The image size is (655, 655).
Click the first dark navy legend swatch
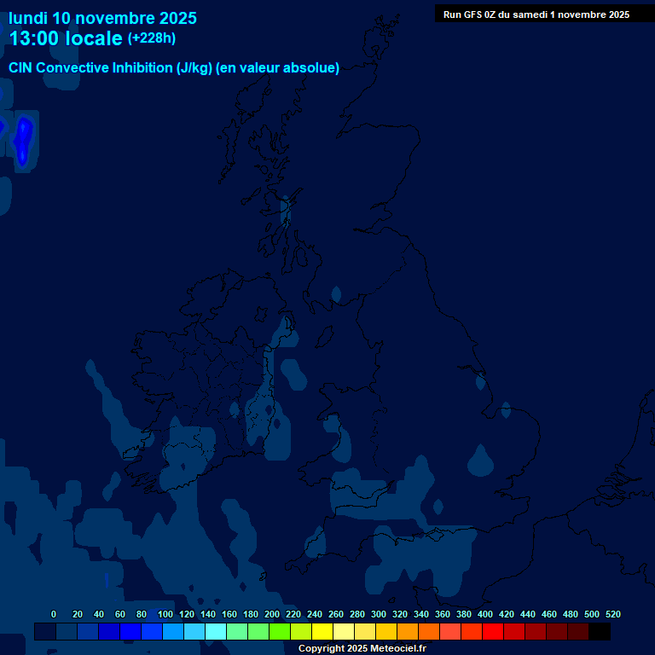tap(44, 632)
